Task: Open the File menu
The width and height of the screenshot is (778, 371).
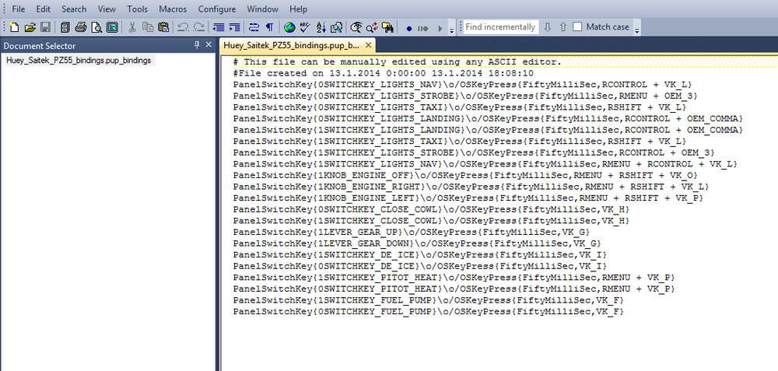Action: click(x=19, y=9)
